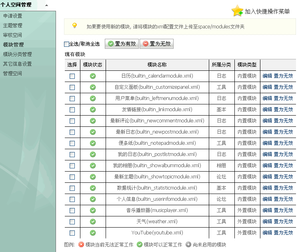Viewport: 298px width, 252px height.
Task: Click text 便条纸(builtin_notepadmodule.xml)
Action: click(157, 143)
